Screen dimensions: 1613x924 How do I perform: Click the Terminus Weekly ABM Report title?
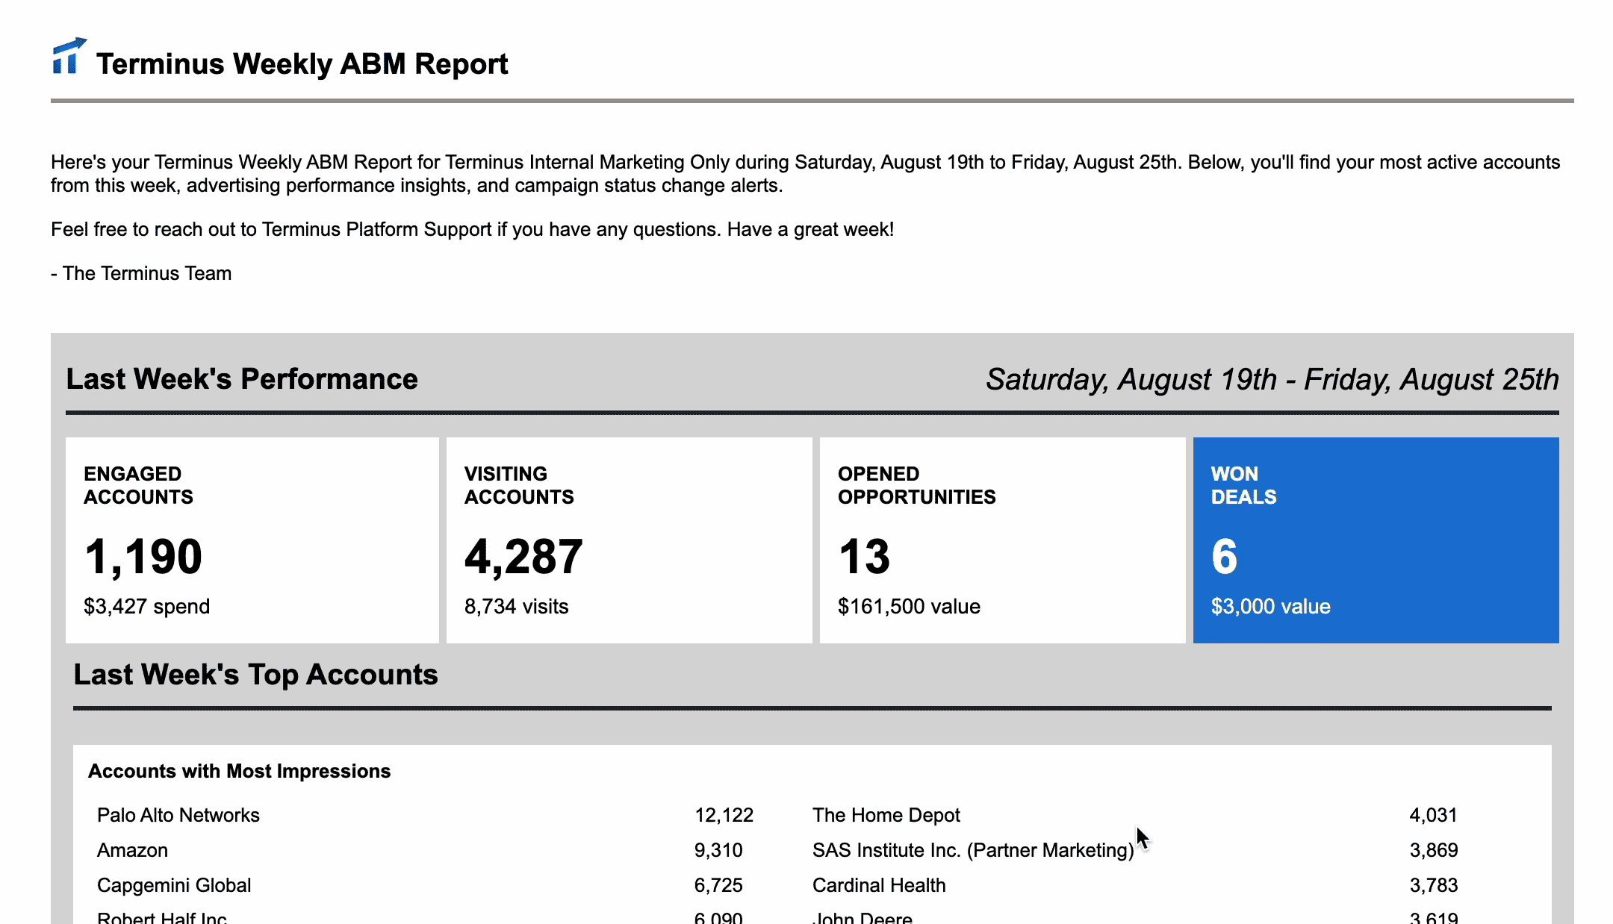(302, 64)
